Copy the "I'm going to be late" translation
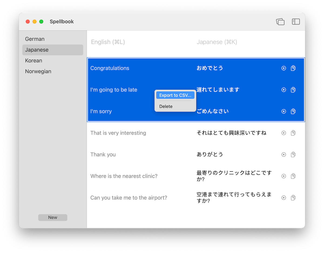The width and height of the screenshot is (324, 253). [x=293, y=90]
